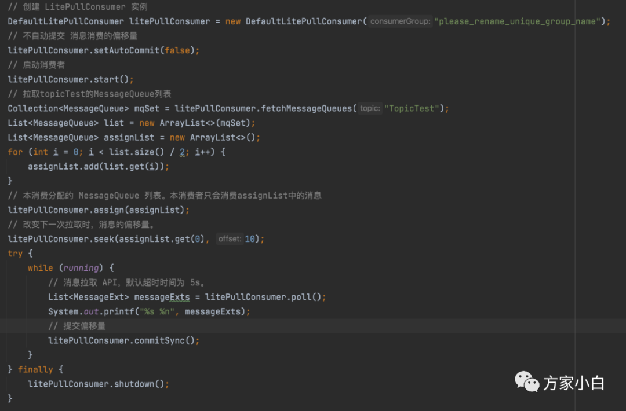The height and width of the screenshot is (411, 626).
Task: Click the comment mentioning assignList
Action: click(165, 195)
